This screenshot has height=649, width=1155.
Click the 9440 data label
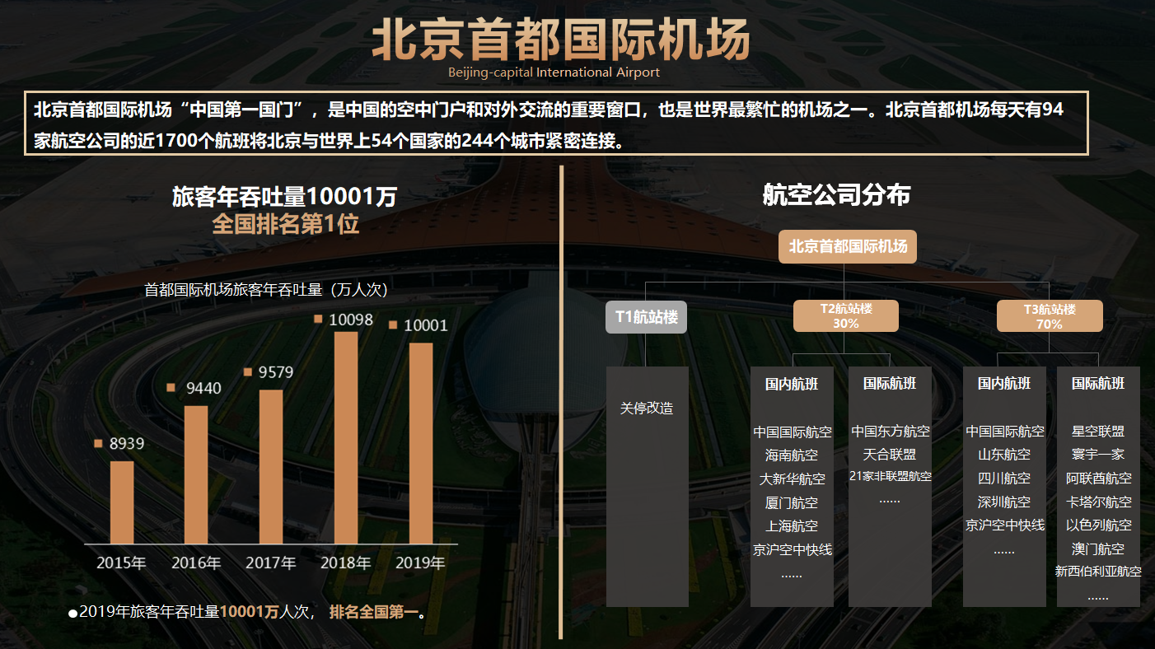203,388
